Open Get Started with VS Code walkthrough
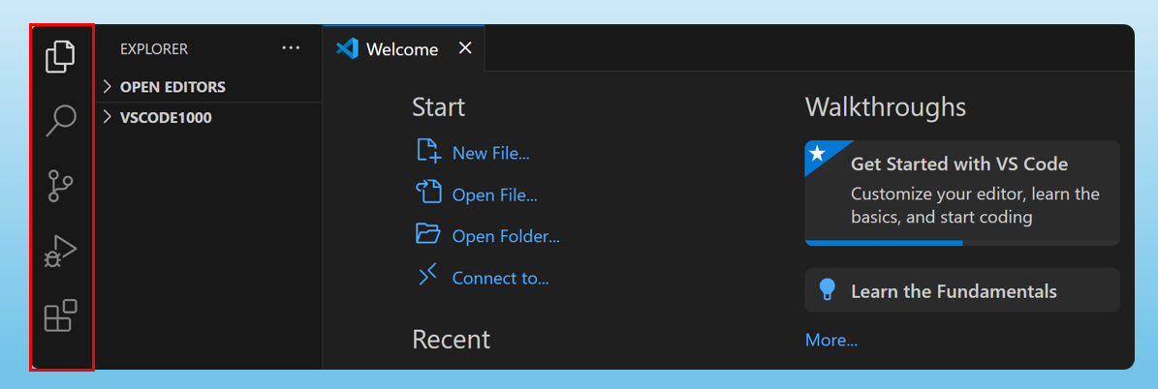 (x=962, y=193)
